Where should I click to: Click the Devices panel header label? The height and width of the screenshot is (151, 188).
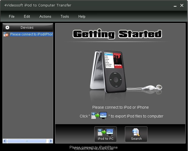tap(27, 28)
